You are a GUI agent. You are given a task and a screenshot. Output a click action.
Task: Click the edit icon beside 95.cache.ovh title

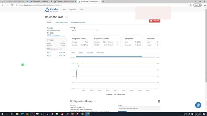67,17
